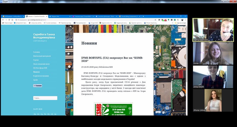Image resolution: width=237 pixels, height=127 pixels.
Task: Go back in the browser
Action: 3,20
